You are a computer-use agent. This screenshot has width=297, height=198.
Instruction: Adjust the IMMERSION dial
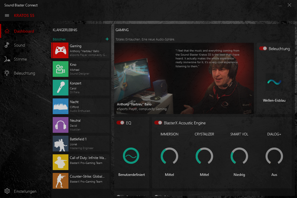[169, 156]
